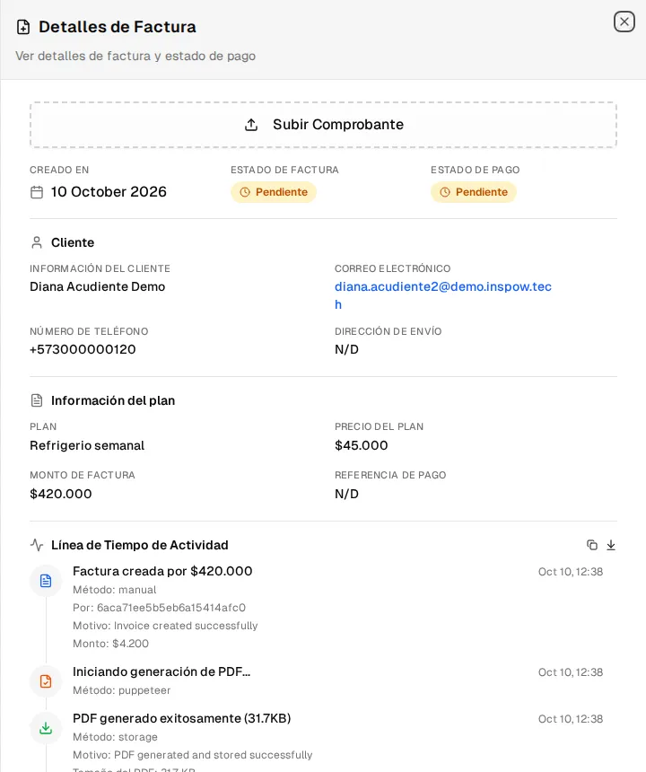The image size is (646, 772).
Task: Click Motivo: Invoice created successfully line
Action: click(165, 626)
